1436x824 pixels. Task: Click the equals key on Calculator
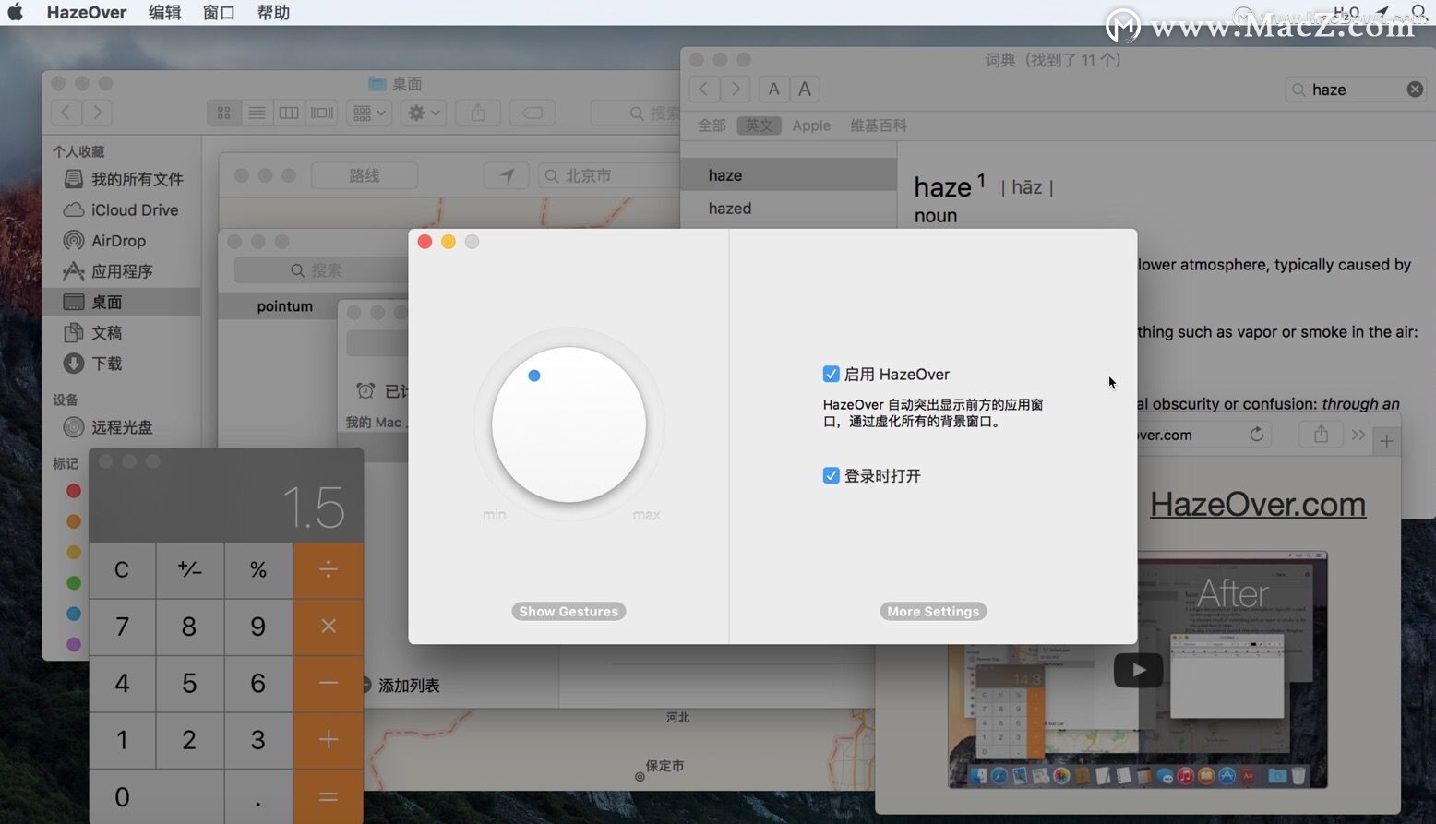point(328,796)
